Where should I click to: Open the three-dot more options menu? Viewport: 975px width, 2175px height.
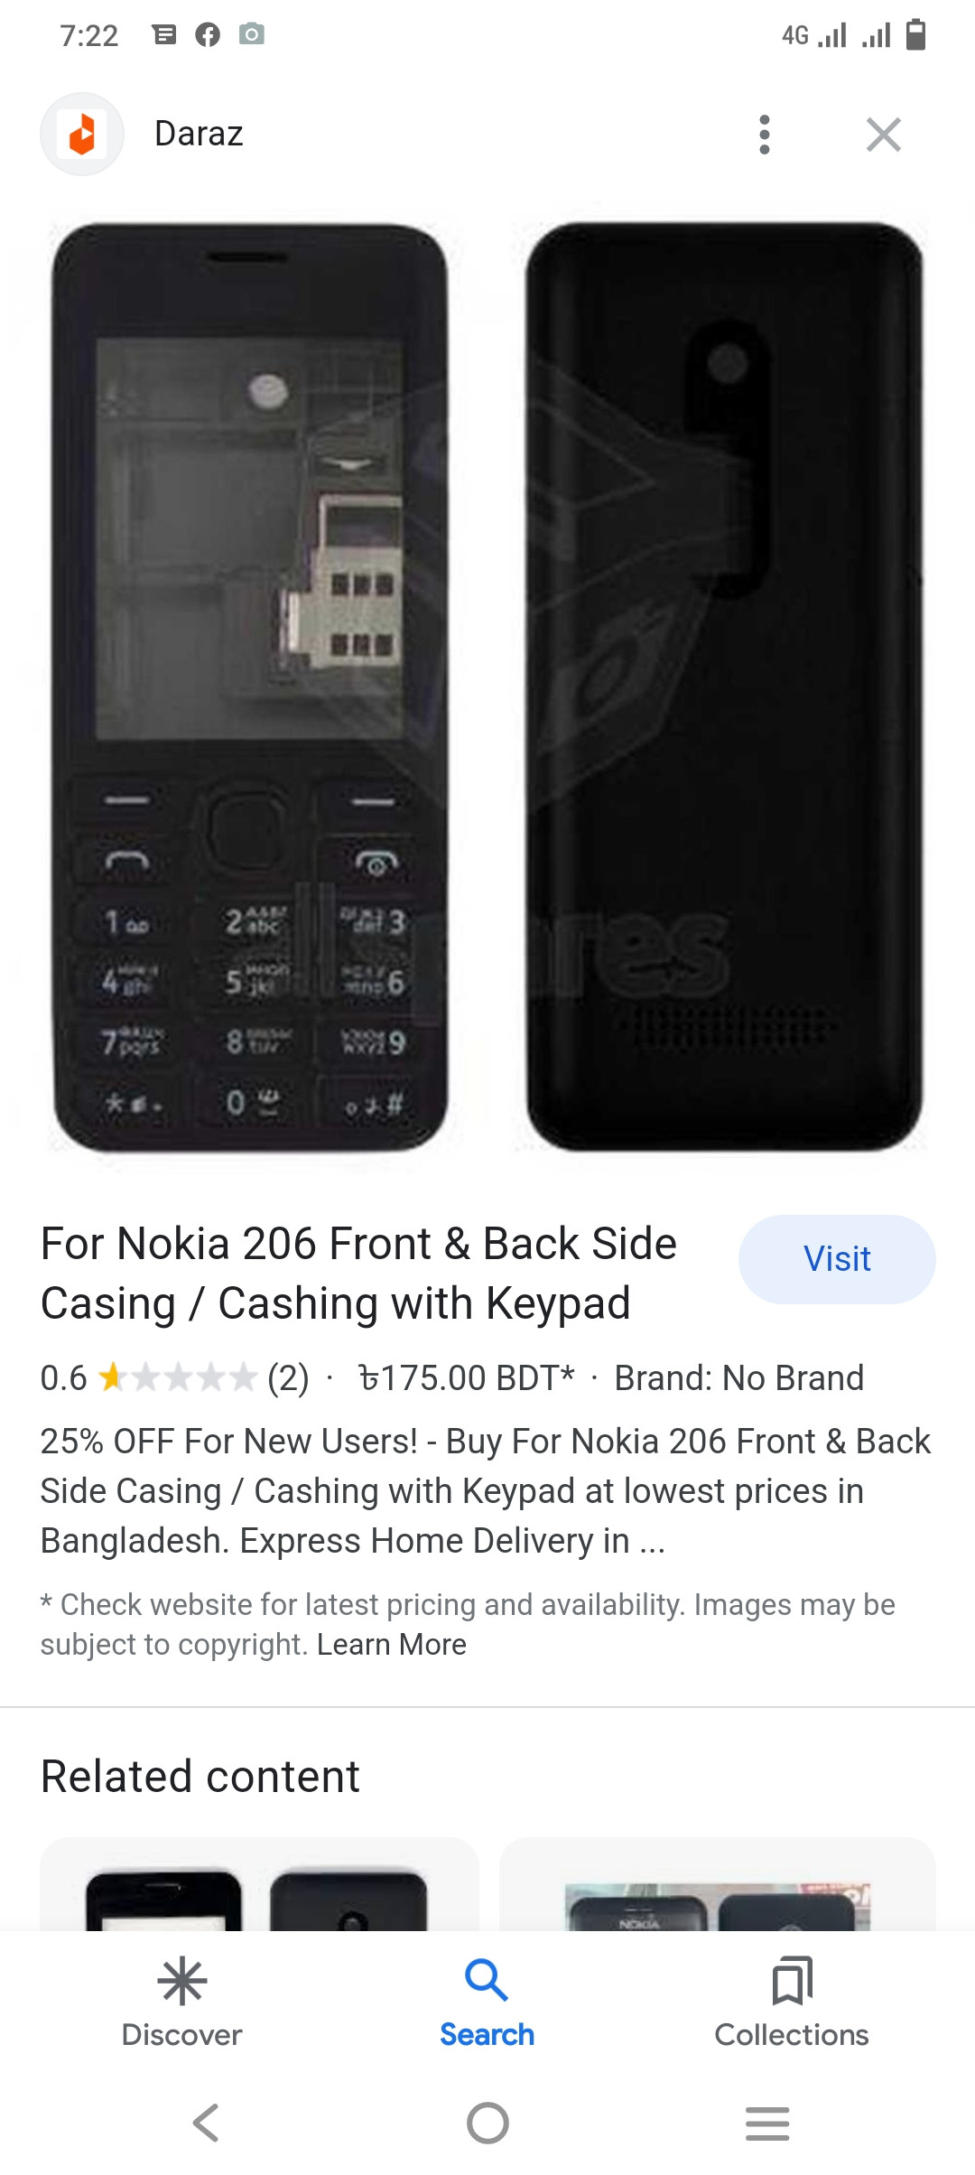coord(765,135)
